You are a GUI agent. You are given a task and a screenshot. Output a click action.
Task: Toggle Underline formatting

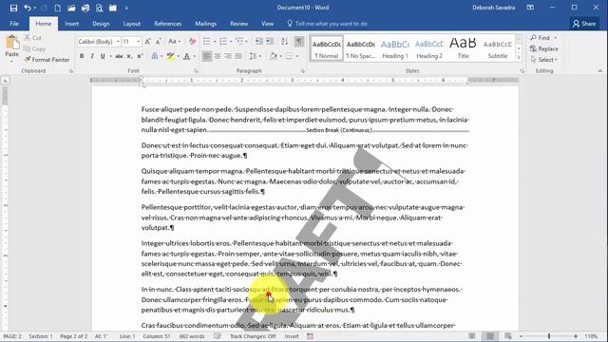click(x=103, y=56)
